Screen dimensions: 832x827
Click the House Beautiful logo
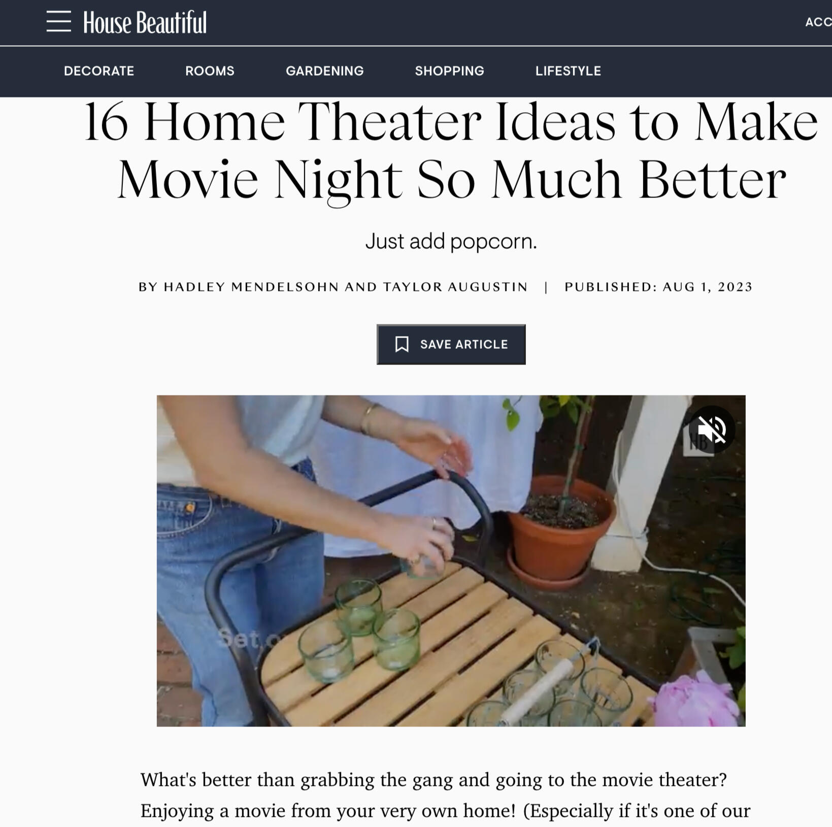145,22
